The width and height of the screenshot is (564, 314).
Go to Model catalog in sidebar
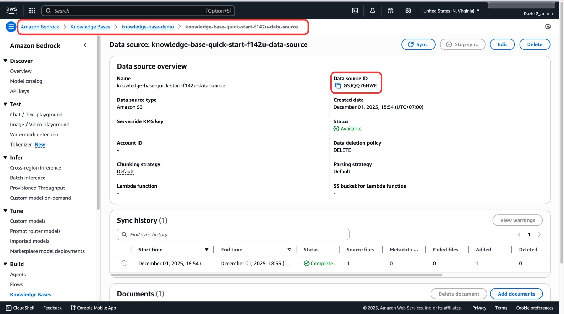pos(26,81)
